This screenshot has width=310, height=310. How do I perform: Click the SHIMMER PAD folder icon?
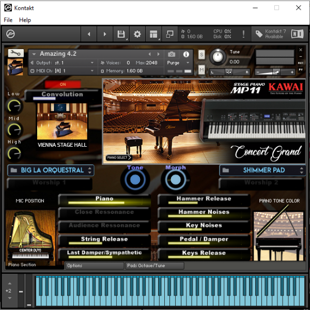226,170
